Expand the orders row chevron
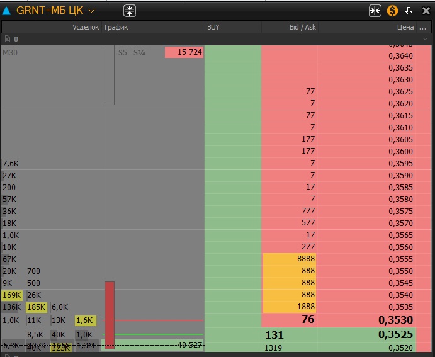 pos(425,39)
